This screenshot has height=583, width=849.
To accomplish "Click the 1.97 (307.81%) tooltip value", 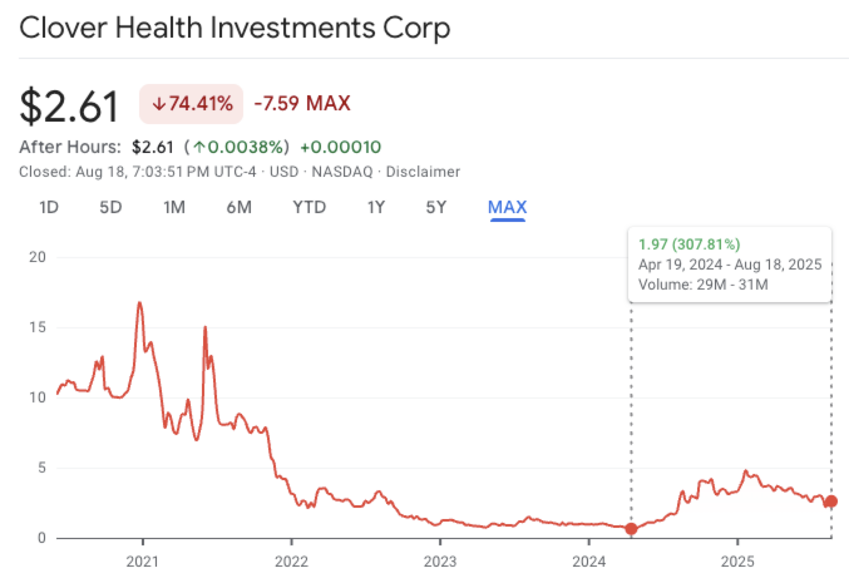I will pyautogui.click(x=689, y=244).
